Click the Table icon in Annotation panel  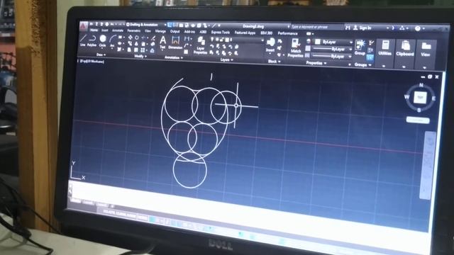[186, 52]
